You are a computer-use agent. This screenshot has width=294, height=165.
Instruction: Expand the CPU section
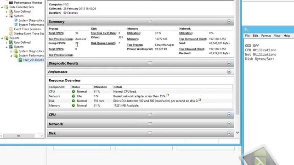(229, 115)
